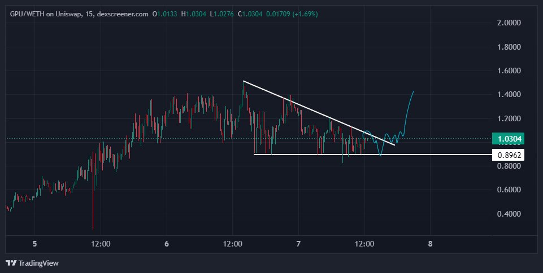The height and width of the screenshot is (273, 543).
Task: Click the close value C1.0304
Action: 250,14
